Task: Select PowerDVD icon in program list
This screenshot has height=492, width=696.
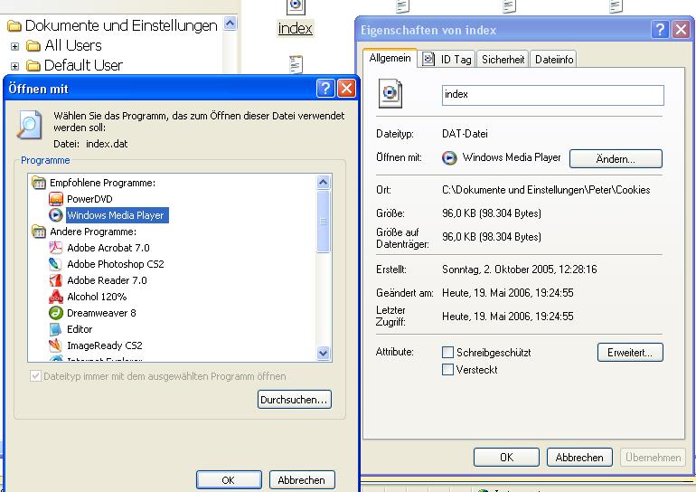Action: coord(56,199)
